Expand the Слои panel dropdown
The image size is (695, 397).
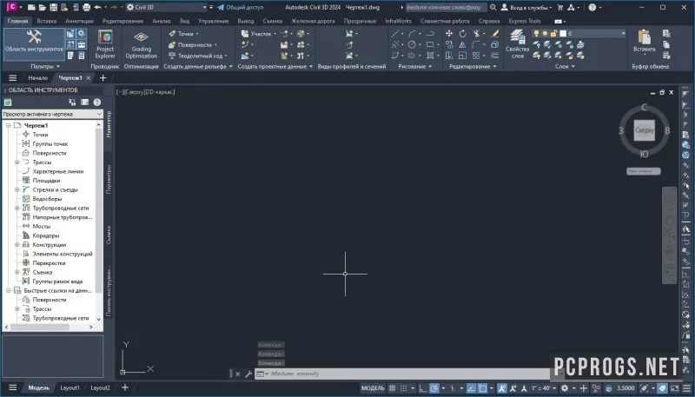(x=565, y=67)
